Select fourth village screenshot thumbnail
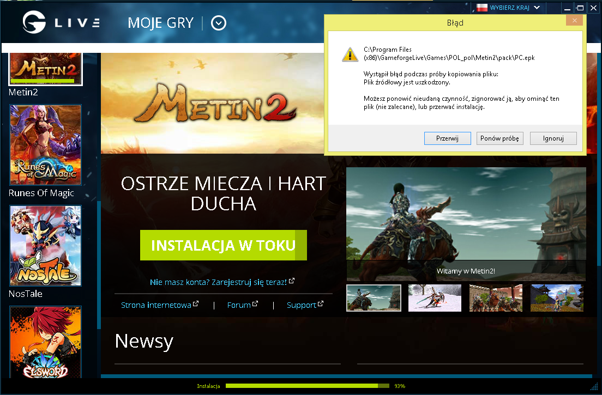 click(557, 298)
